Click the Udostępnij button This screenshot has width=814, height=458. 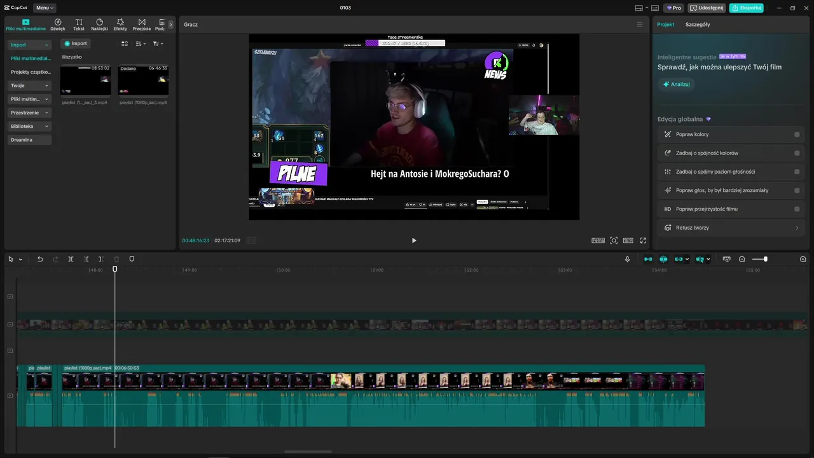pos(707,8)
